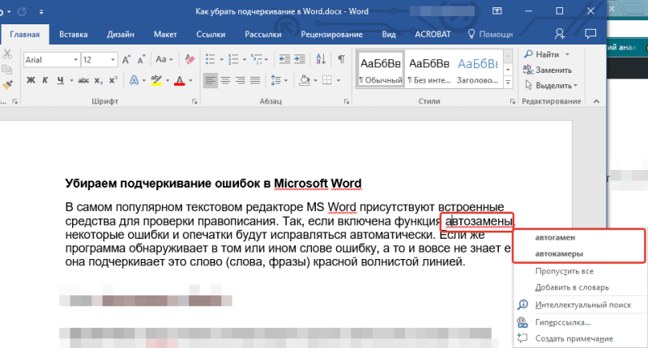648x348 pixels.
Task: Toggle strikethrough abc formatting
Action: tap(83, 80)
